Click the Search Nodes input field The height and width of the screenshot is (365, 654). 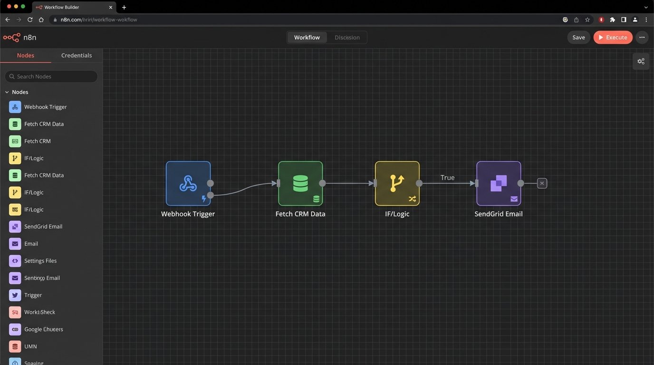(51, 77)
